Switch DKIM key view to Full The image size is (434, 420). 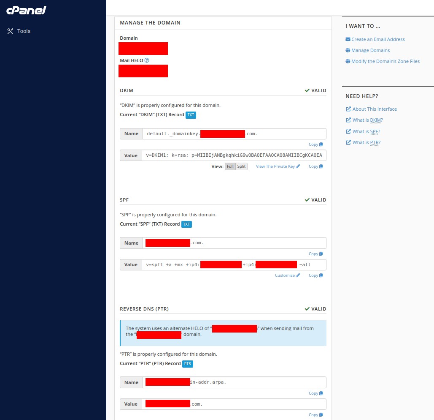pos(230,166)
